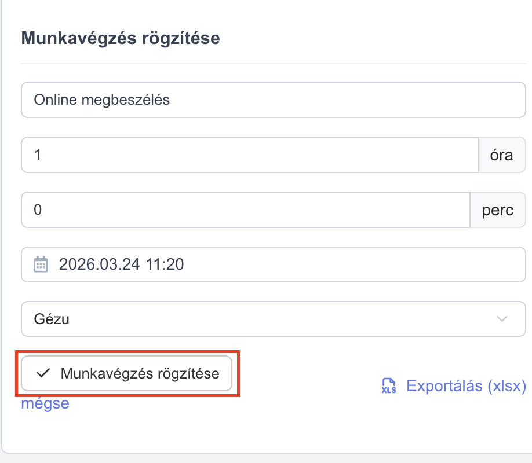This screenshot has width=532, height=463.
Task: Click the óra unit label
Action: pos(501,155)
